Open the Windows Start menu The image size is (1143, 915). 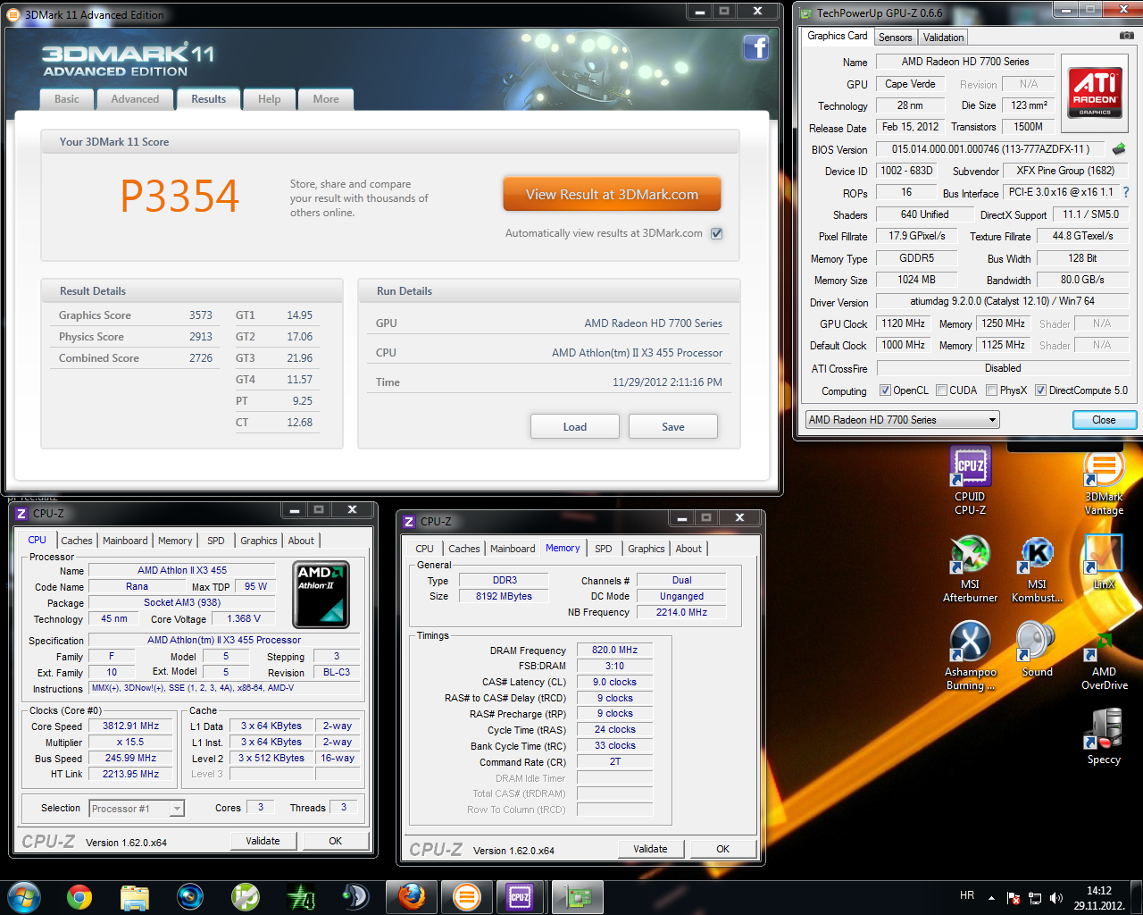point(24,896)
